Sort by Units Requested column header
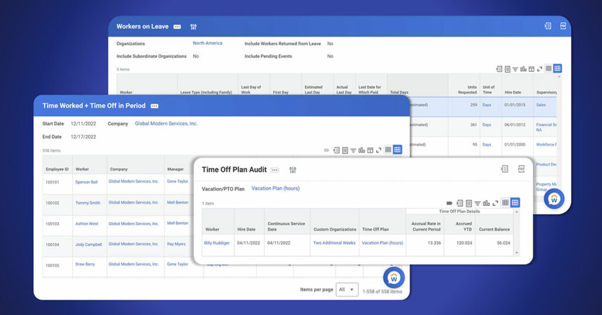Image resolution: width=602 pixels, height=315 pixels. coord(467,90)
